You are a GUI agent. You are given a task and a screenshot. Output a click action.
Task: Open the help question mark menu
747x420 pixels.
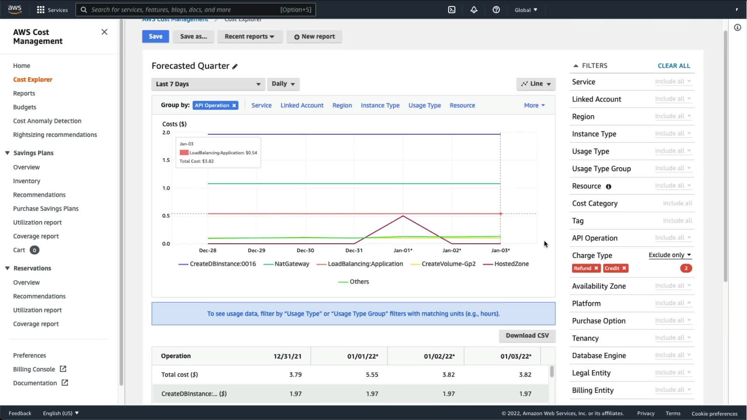tap(496, 10)
